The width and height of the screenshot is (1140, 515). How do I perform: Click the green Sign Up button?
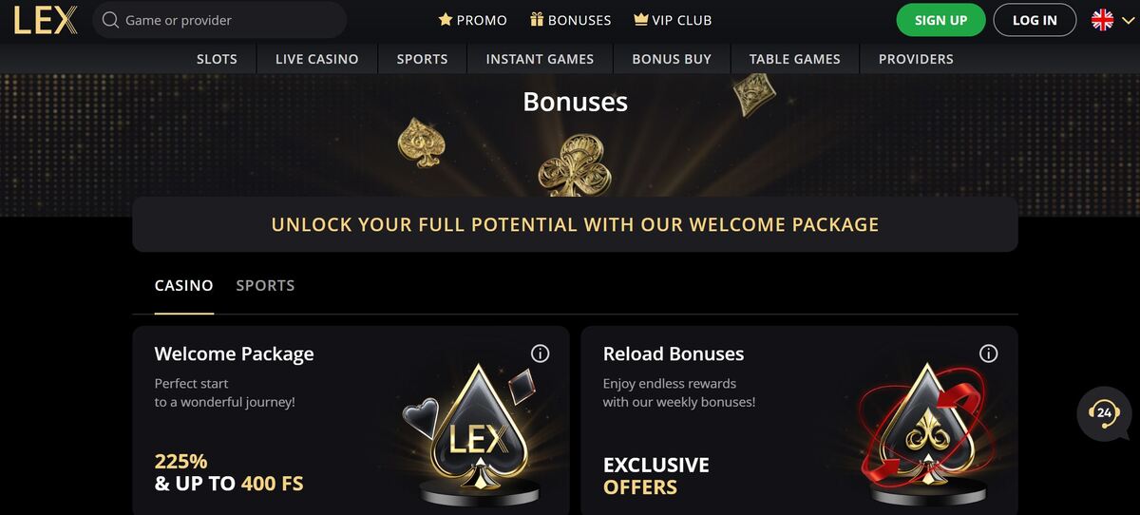point(940,20)
